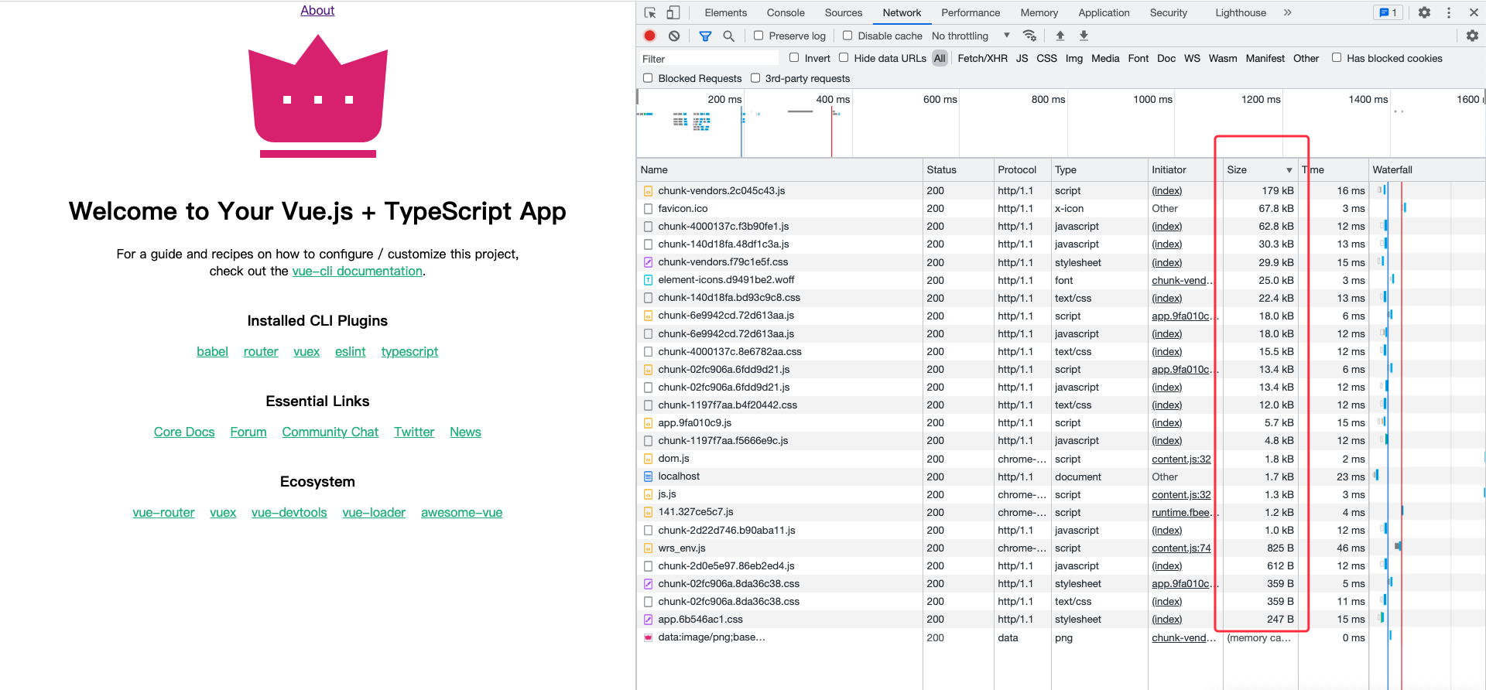Open network conditions wifi icon
Viewport: 1486px width, 690px height.
click(1029, 36)
